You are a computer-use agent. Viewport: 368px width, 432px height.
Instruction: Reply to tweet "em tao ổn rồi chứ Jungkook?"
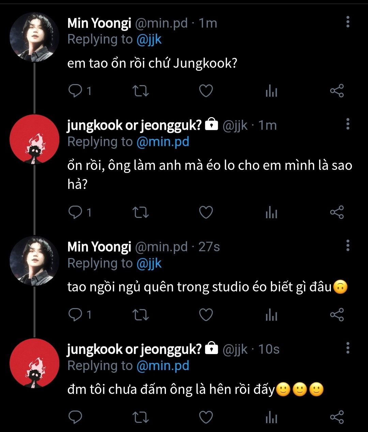click(x=75, y=91)
